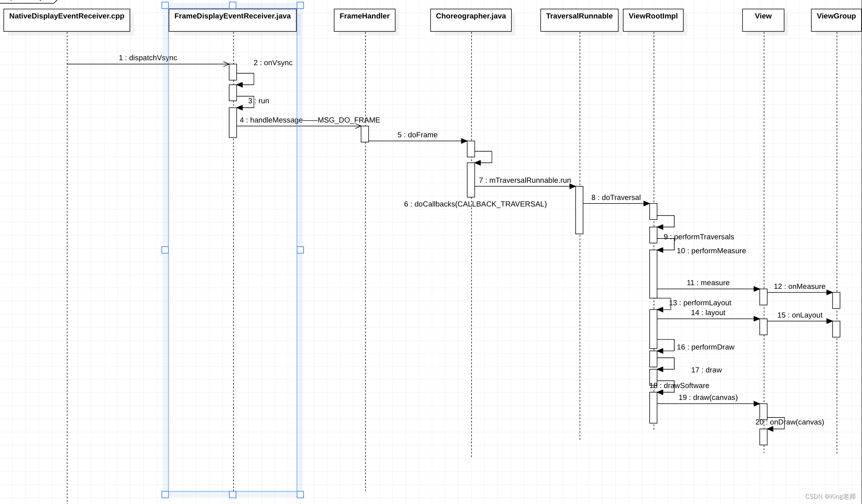Click the '7 : mTraversalRunnable.run' label

click(525, 180)
